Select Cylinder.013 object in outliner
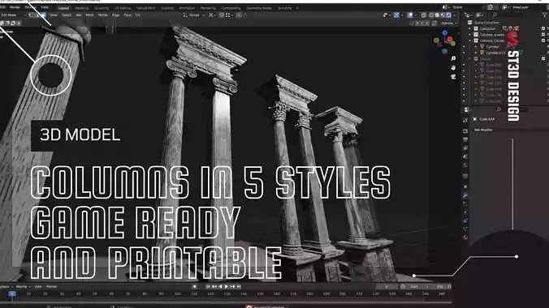549x308 pixels. click(x=495, y=53)
